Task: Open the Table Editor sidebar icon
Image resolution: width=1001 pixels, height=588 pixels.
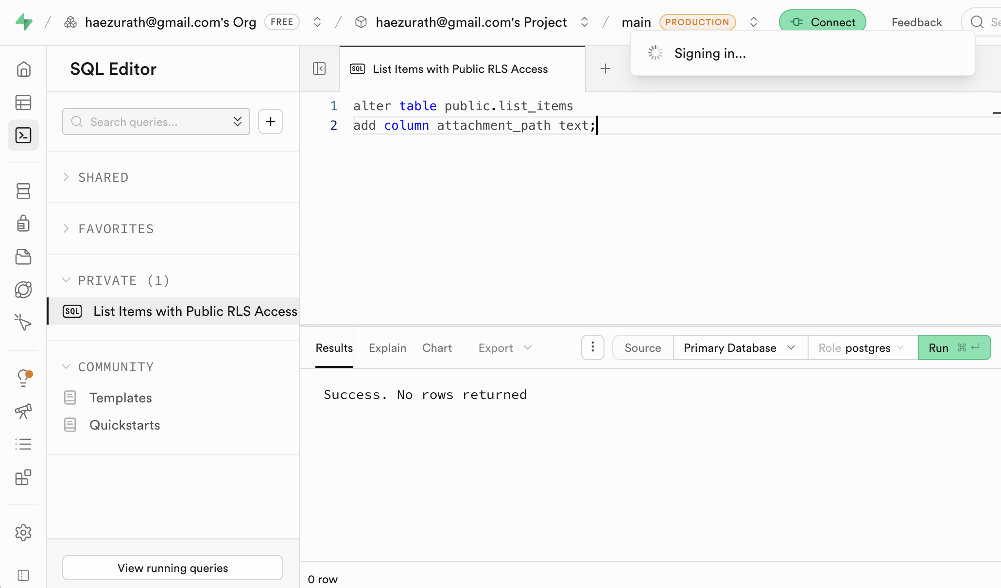Action: [x=23, y=103]
